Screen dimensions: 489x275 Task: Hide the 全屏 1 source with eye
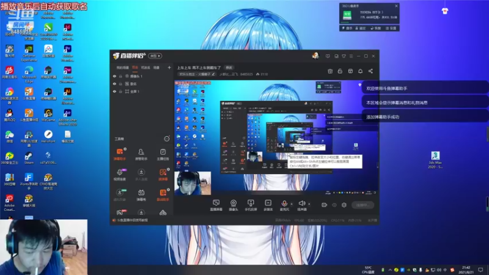pyautogui.click(x=114, y=91)
